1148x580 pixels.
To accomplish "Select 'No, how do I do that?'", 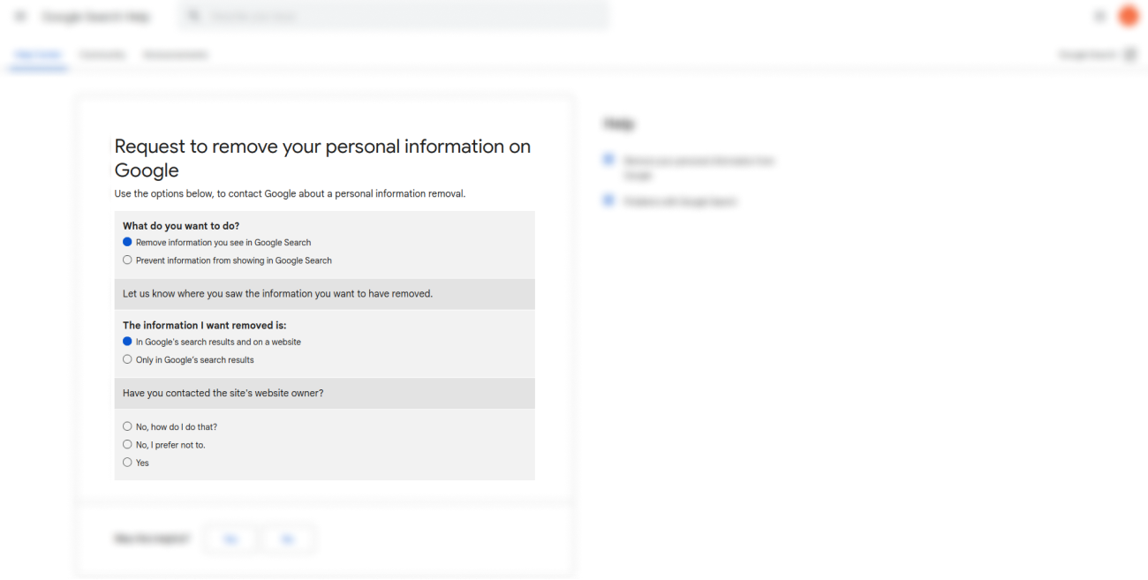I will pyautogui.click(x=127, y=426).
